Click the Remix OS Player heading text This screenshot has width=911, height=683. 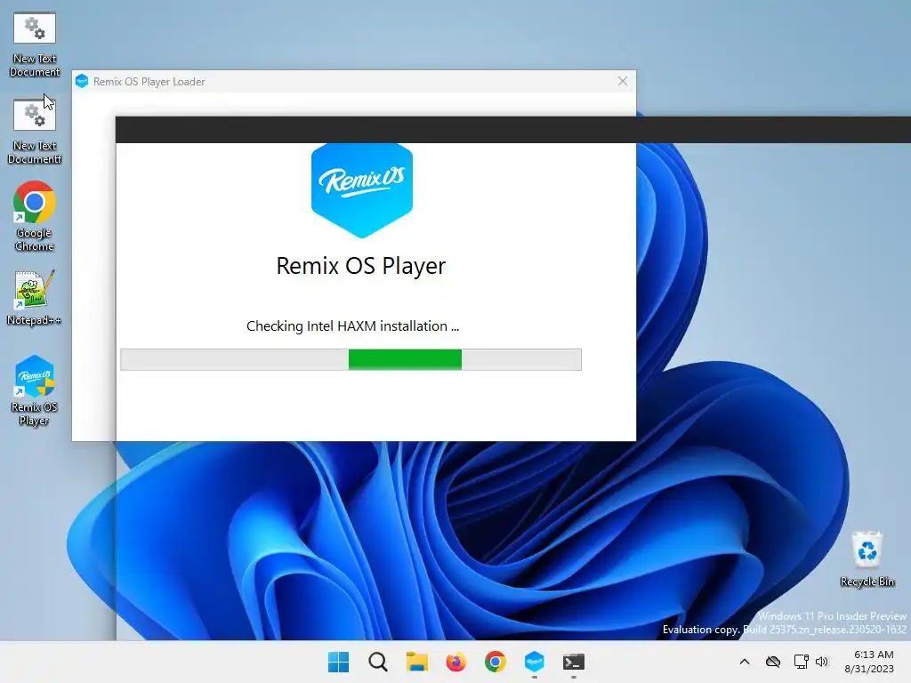361,266
